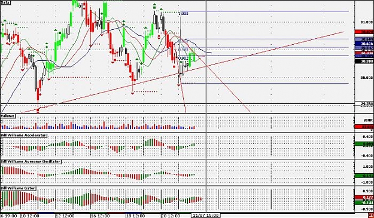Click the 30.616 blue price tag
This screenshot has height=218, width=374.
point(364,44)
